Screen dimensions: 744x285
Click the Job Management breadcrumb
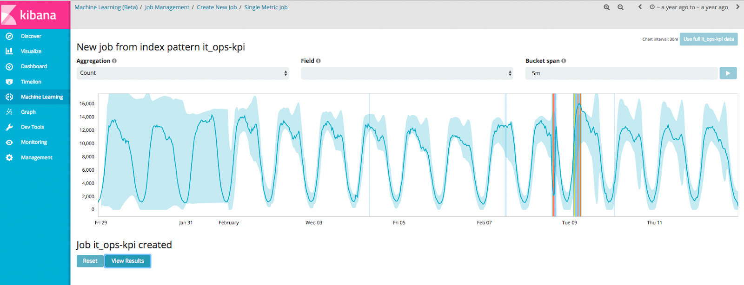click(167, 7)
